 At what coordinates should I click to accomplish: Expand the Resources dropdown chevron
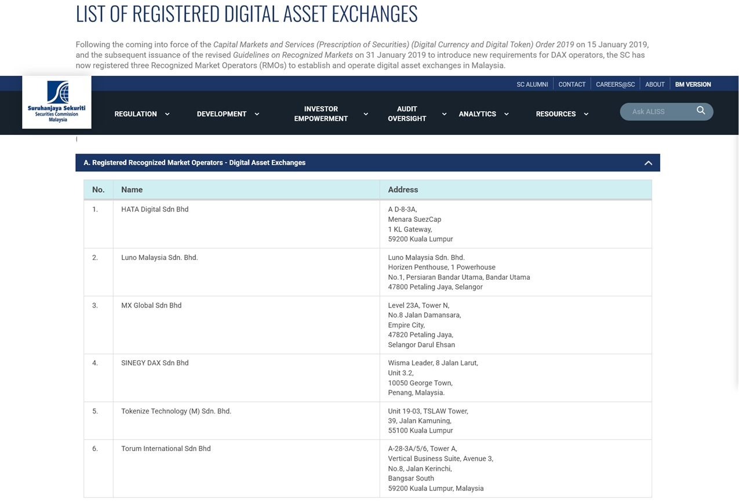pos(586,114)
